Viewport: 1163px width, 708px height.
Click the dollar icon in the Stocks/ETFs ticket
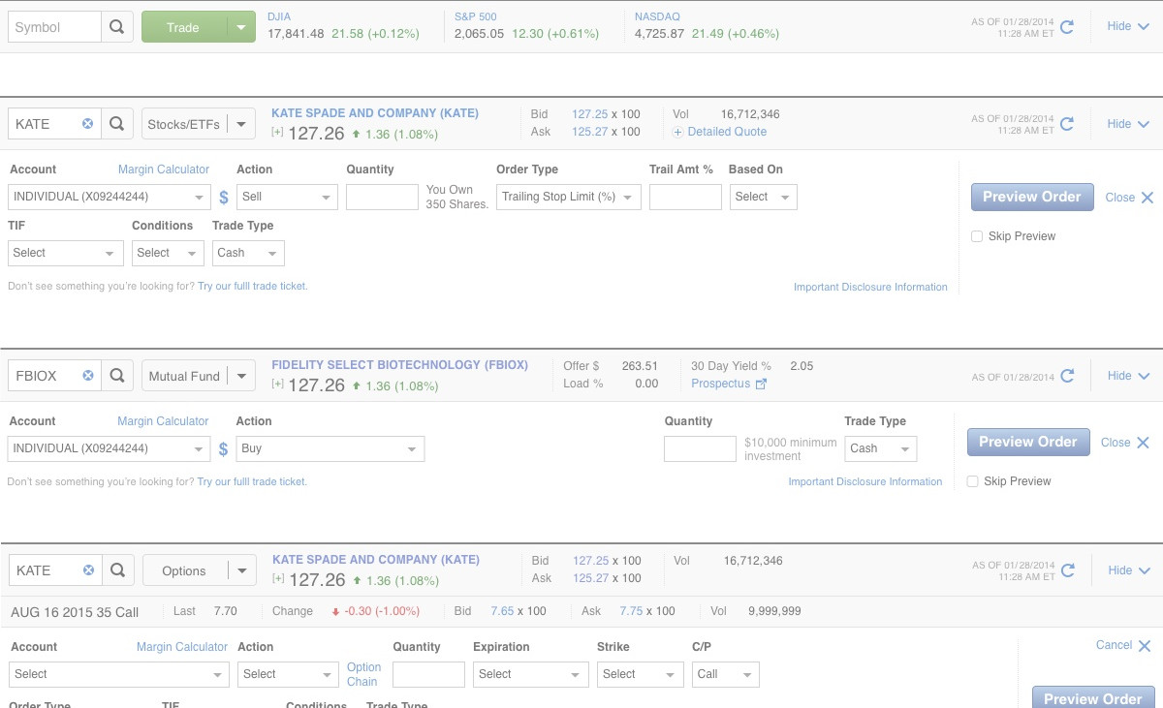[x=224, y=198]
